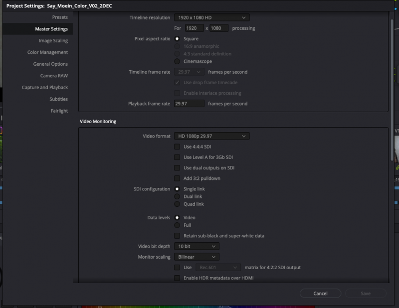The height and width of the screenshot is (308, 399).
Task: Expand the Timeline resolution dropdown
Action: pos(211,18)
